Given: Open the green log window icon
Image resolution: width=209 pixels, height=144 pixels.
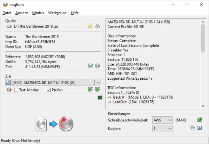Looking at the screenshot, I should tap(100, 98).
